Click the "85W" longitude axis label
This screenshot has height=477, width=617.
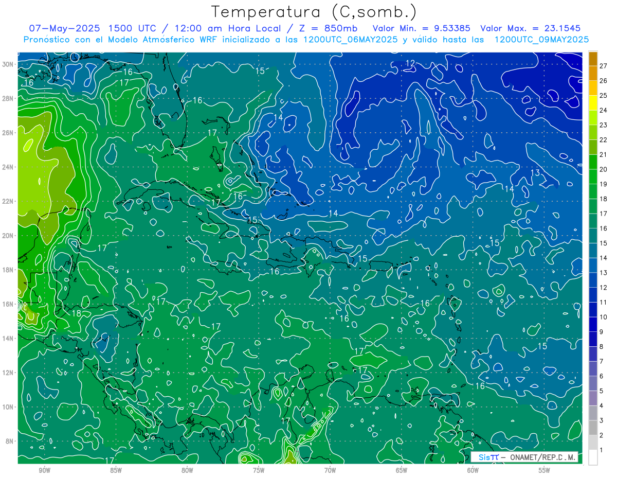(116, 470)
